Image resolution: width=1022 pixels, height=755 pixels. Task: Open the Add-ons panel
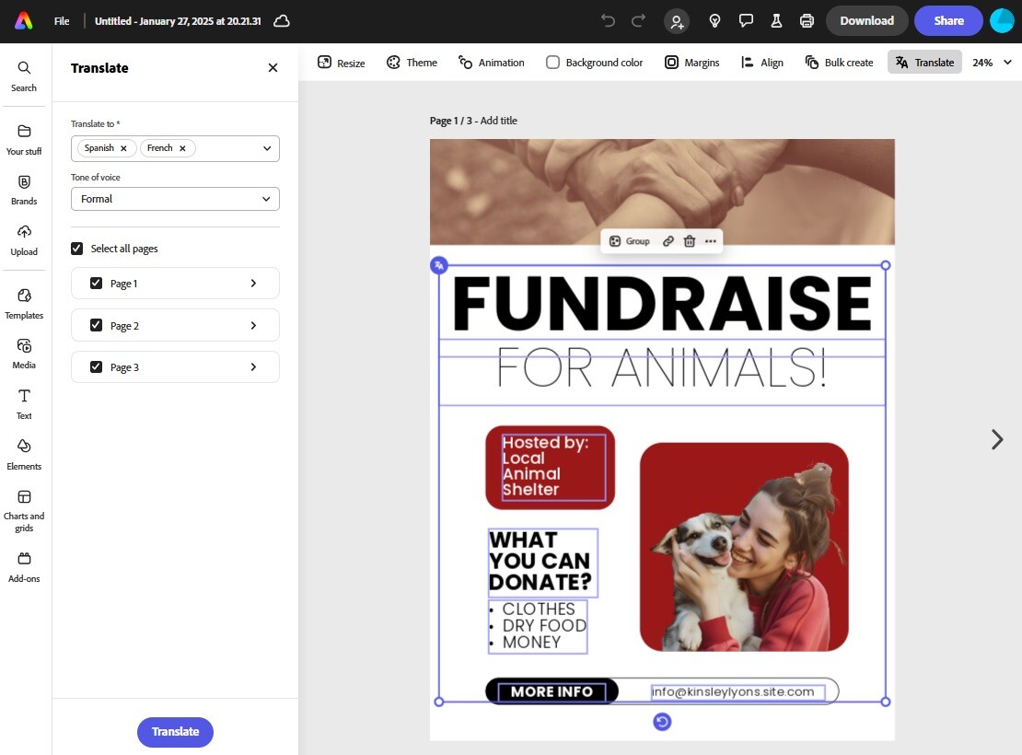(x=24, y=566)
